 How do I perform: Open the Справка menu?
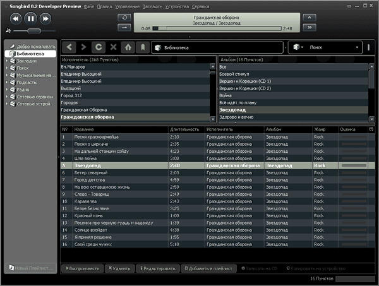coord(200,6)
